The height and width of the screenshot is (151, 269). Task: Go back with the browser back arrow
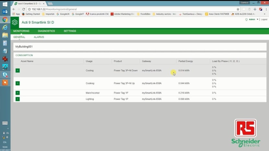coord(14,9)
